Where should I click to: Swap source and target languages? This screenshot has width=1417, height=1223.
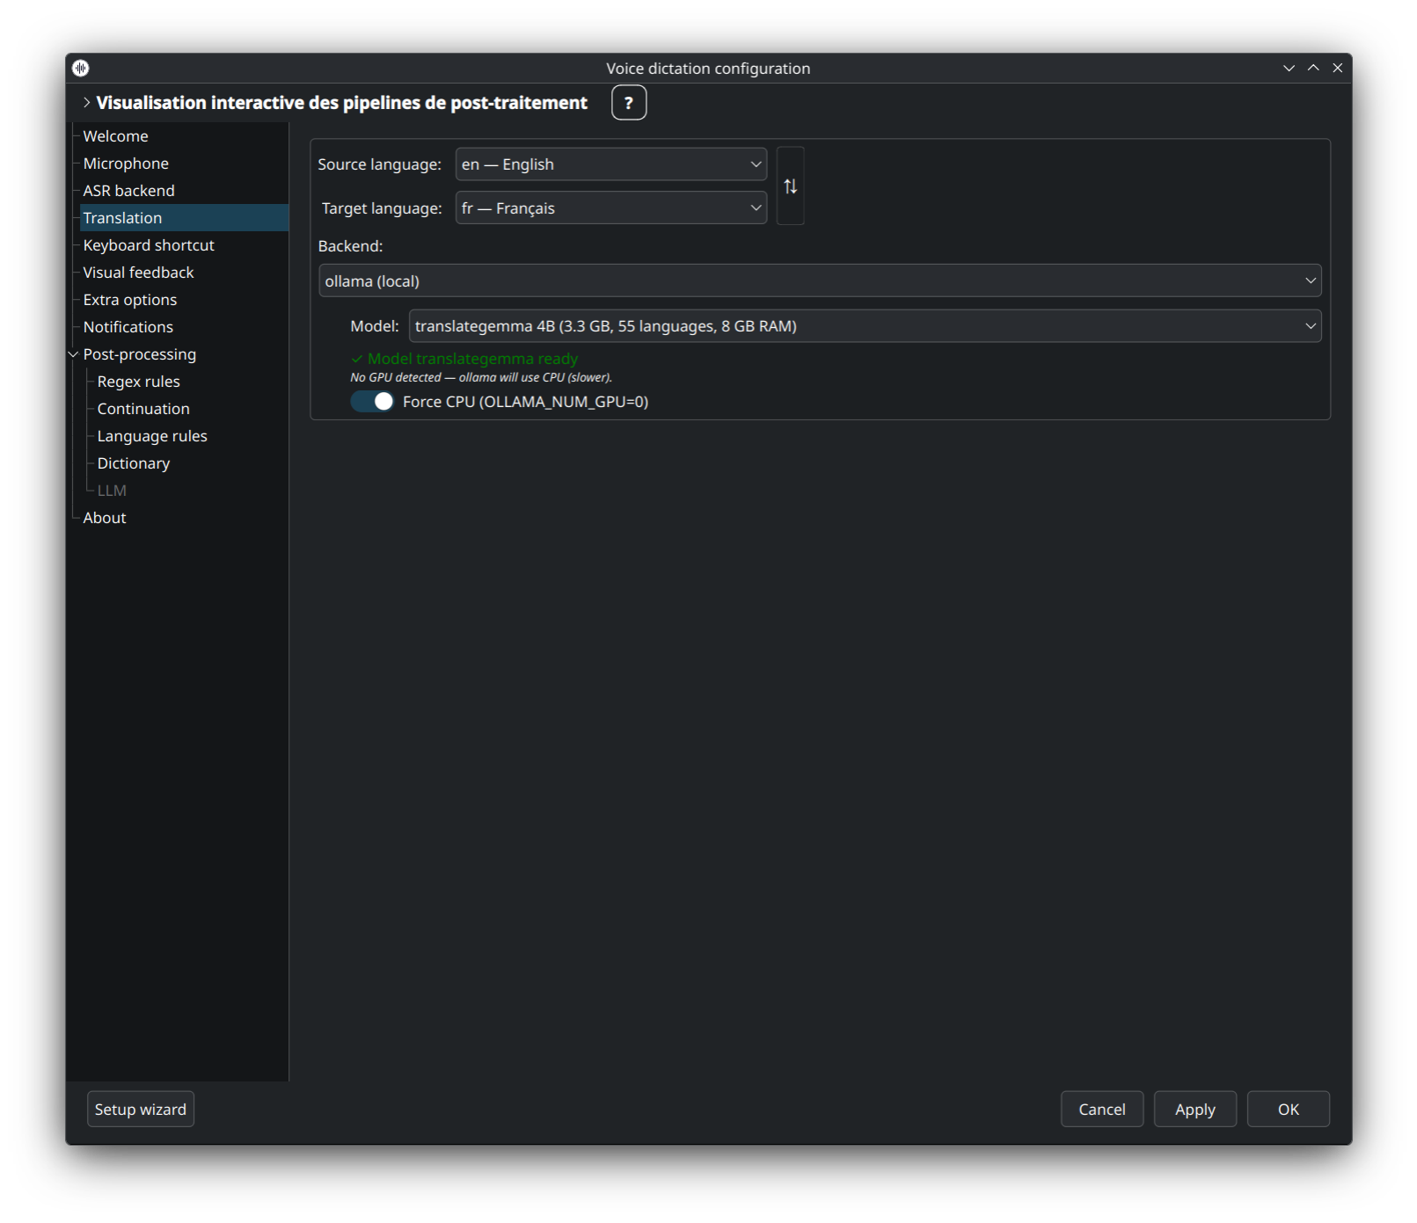click(790, 186)
